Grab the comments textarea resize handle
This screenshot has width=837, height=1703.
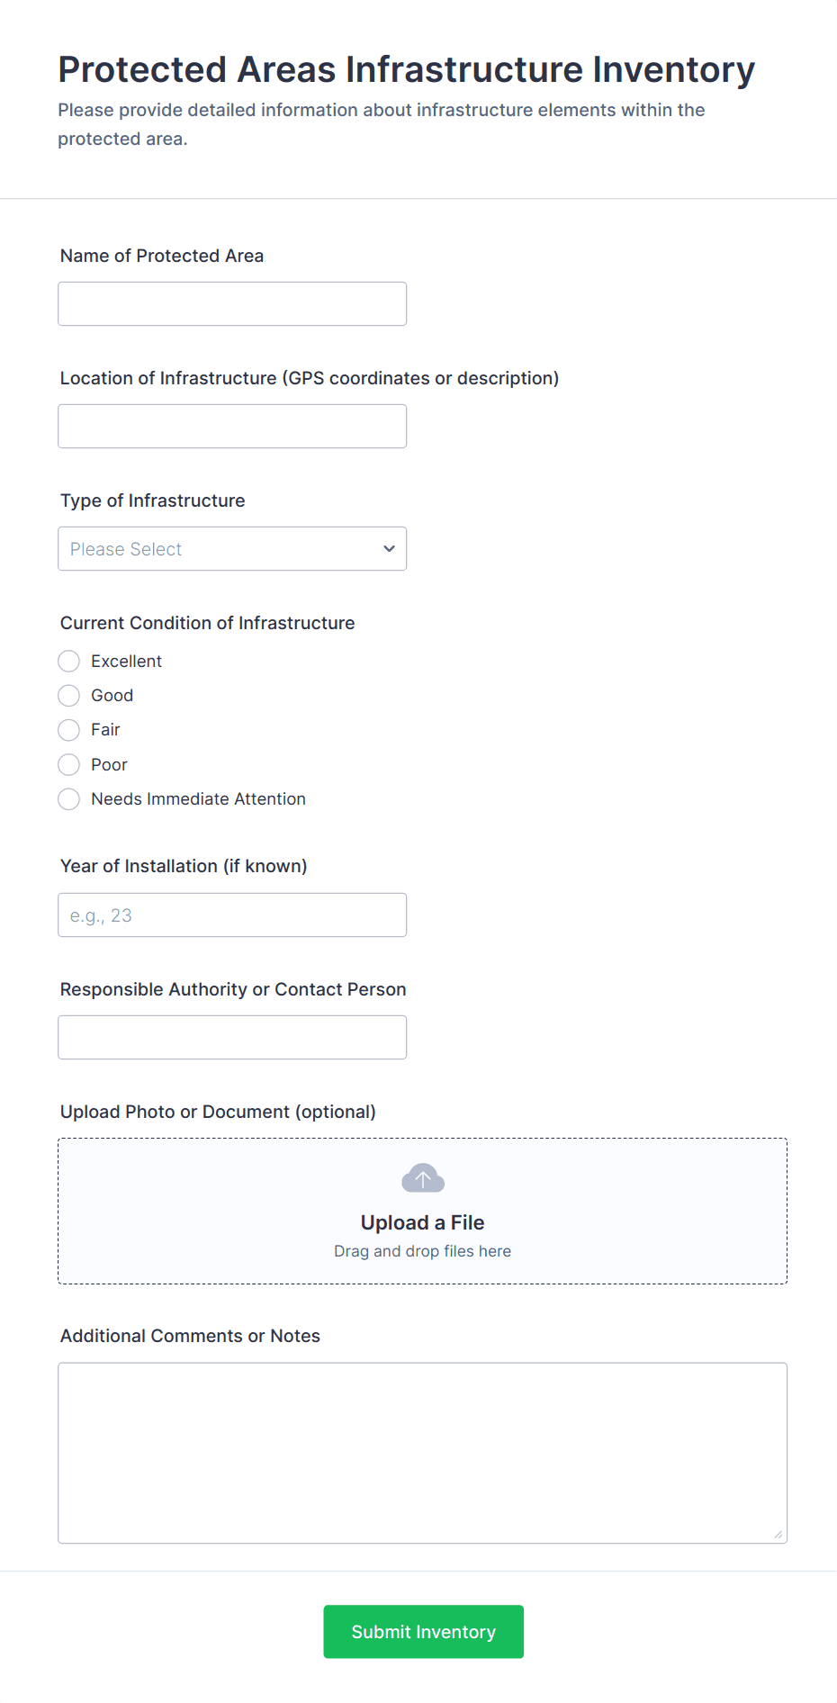coord(778,1534)
